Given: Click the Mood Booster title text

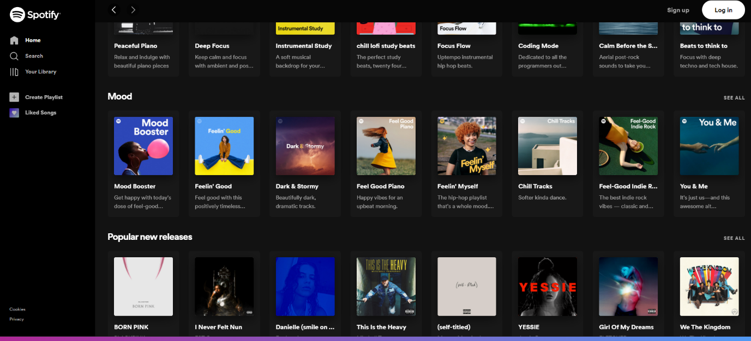Looking at the screenshot, I should point(135,186).
